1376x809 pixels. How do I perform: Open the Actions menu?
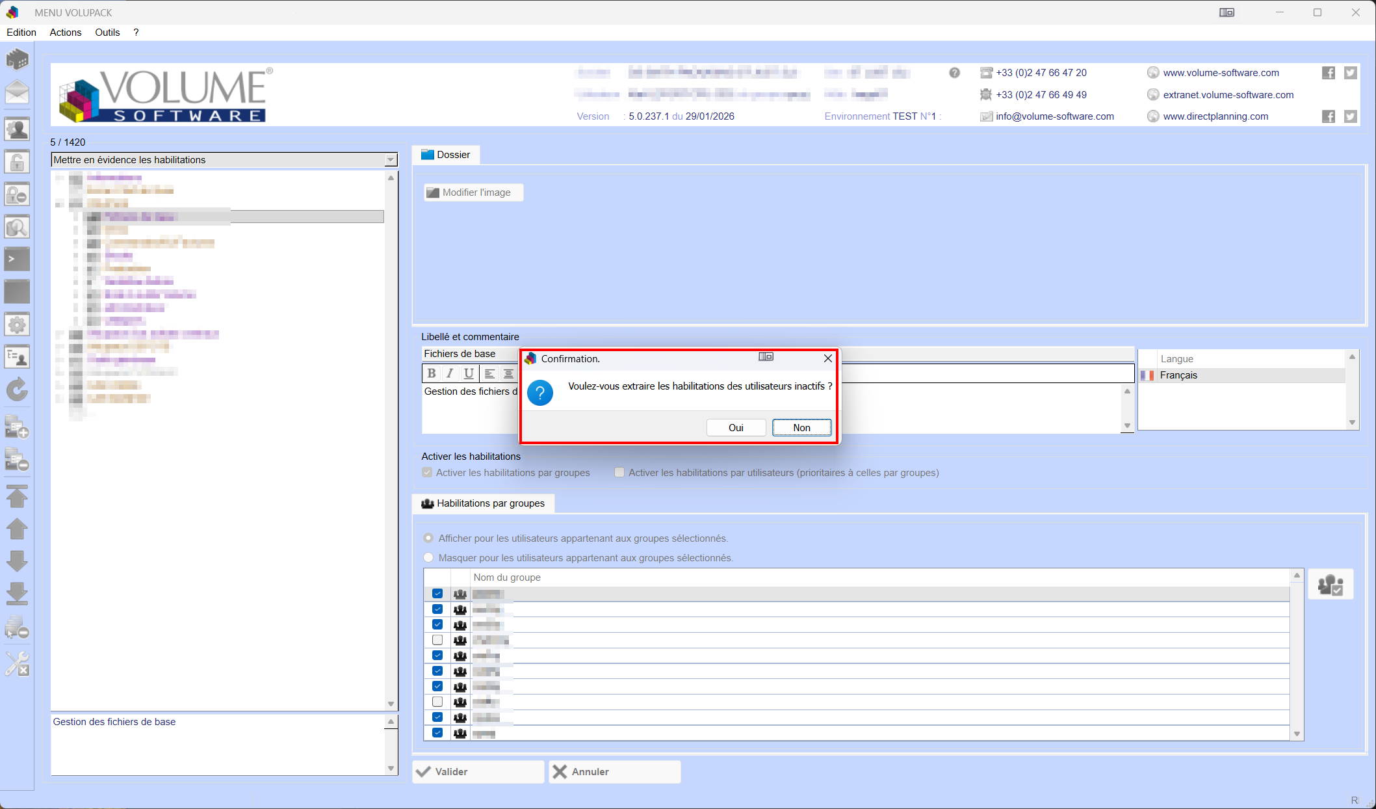click(x=66, y=33)
